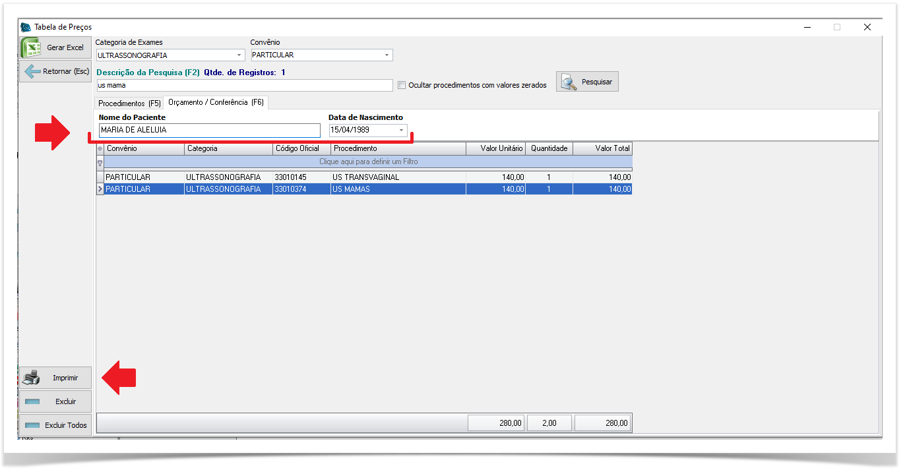Click the filter funnel icon in grid
905x472 pixels.
[x=100, y=162]
